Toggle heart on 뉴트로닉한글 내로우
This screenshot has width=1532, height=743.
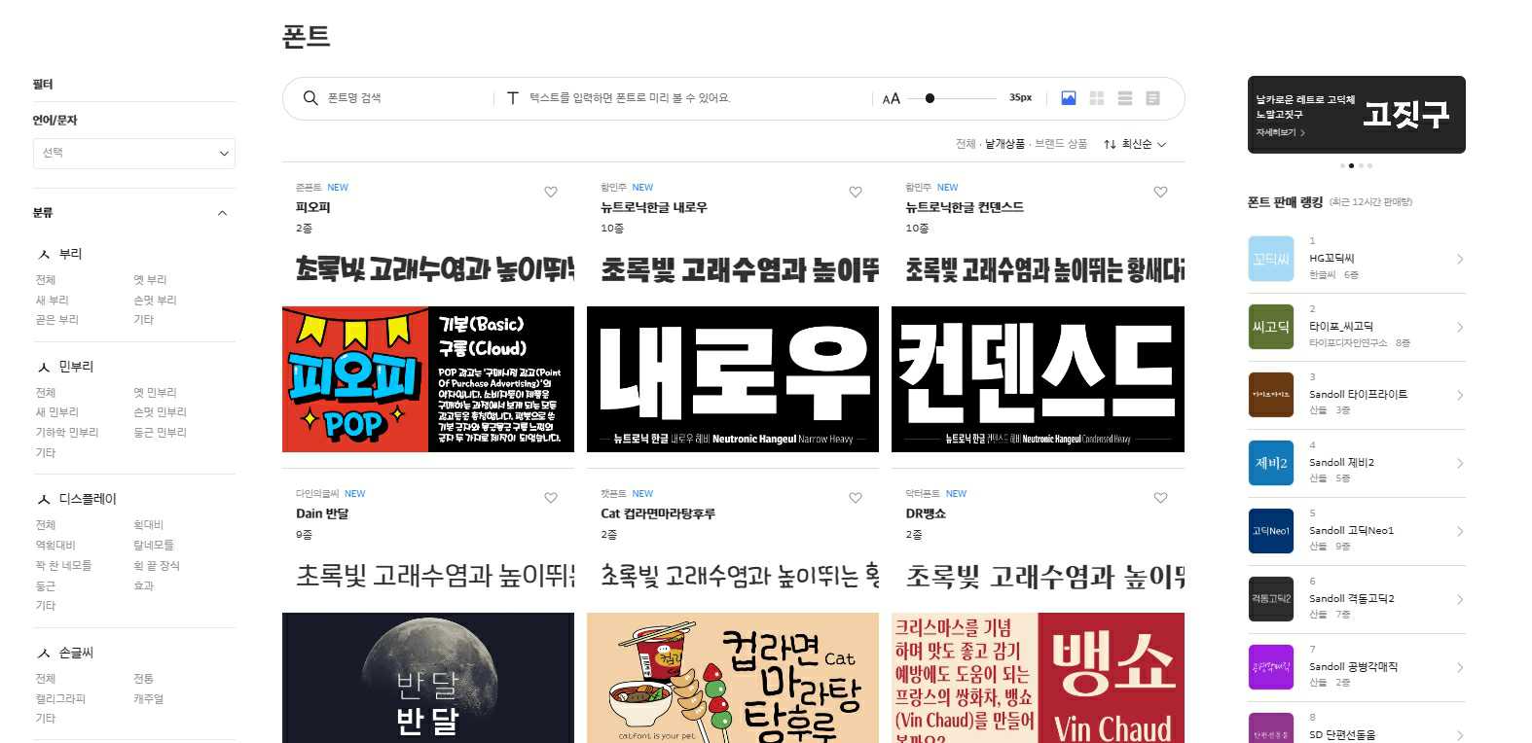856,193
